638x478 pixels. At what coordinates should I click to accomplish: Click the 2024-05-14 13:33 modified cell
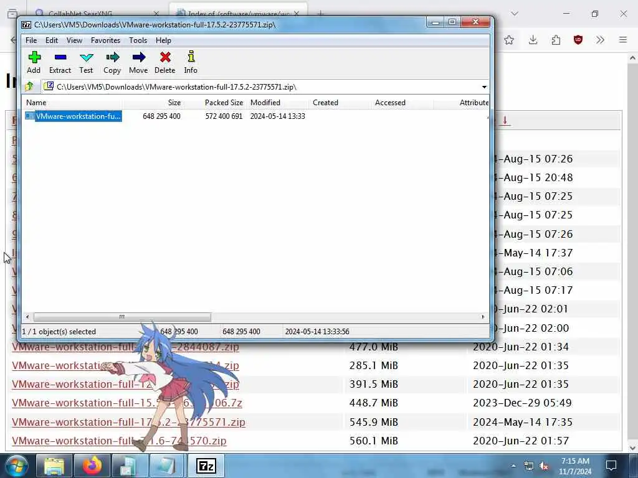[x=277, y=116]
